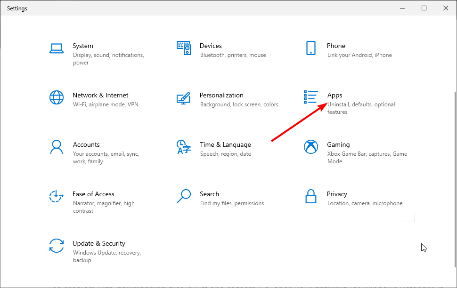Click the Time & Language icon

click(x=184, y=147)
